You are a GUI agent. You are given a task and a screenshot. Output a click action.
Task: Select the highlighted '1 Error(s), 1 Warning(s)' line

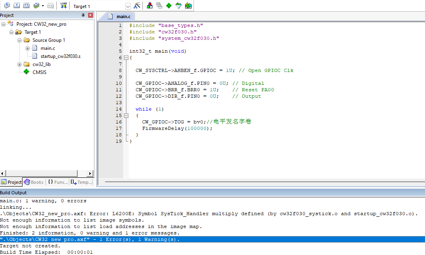pos(212,240)
